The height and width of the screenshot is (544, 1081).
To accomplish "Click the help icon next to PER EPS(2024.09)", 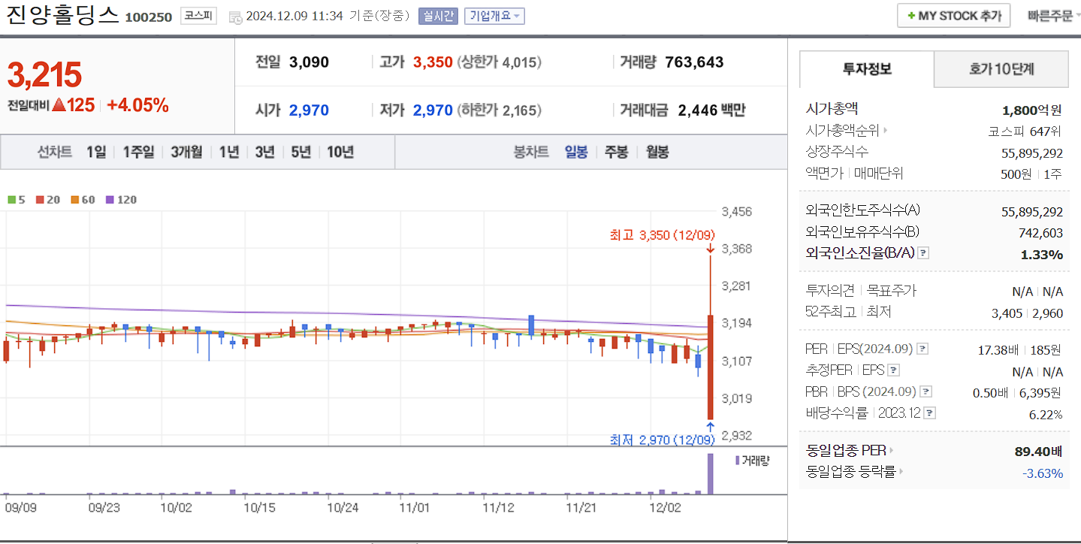I will tap(922, 349).
